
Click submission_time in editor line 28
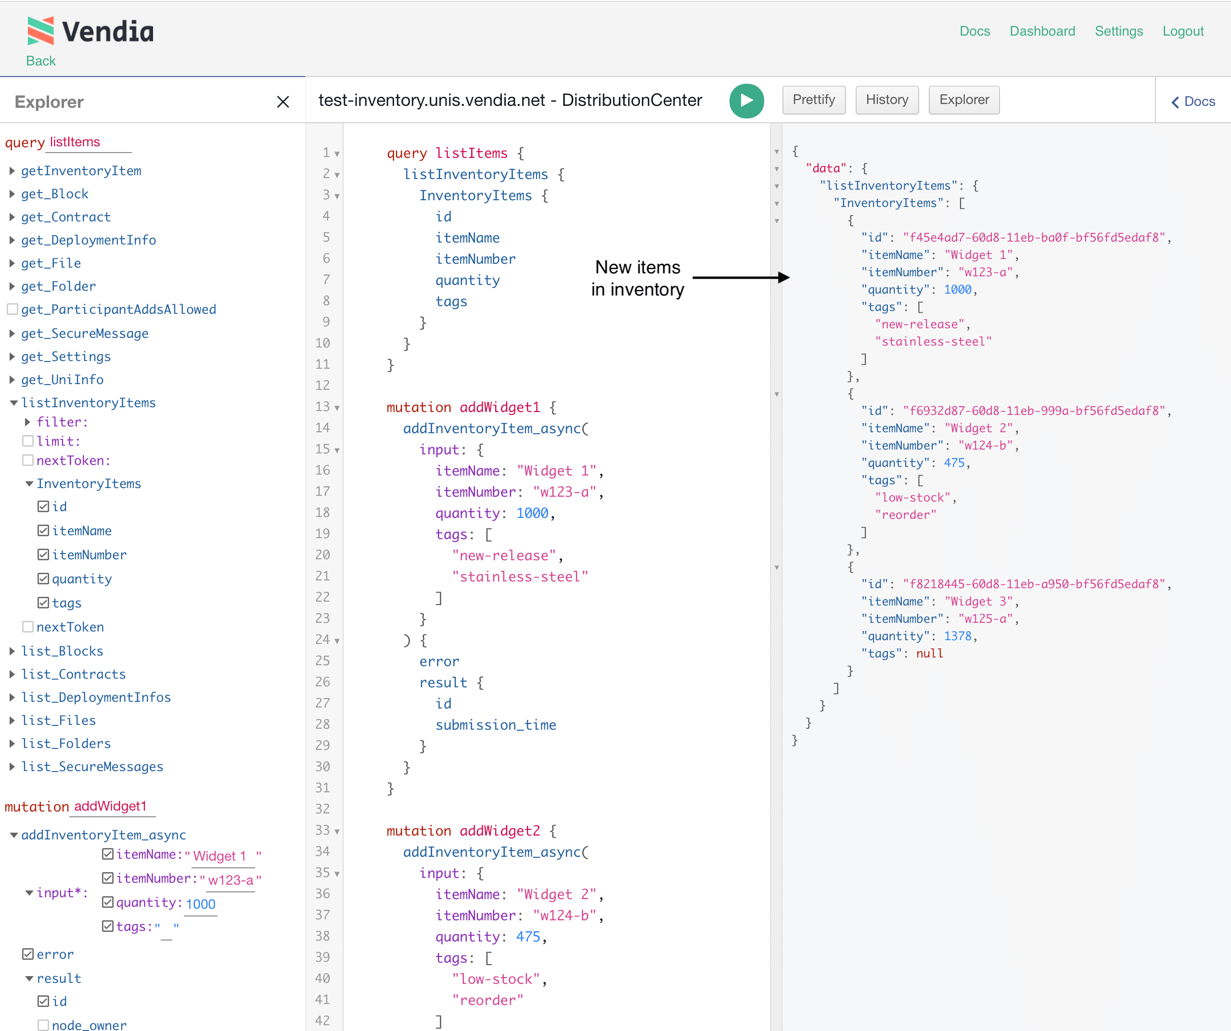[495, 725]
